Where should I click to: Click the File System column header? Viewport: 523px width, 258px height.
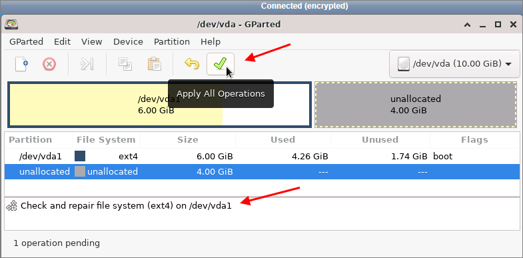point(106,140)
